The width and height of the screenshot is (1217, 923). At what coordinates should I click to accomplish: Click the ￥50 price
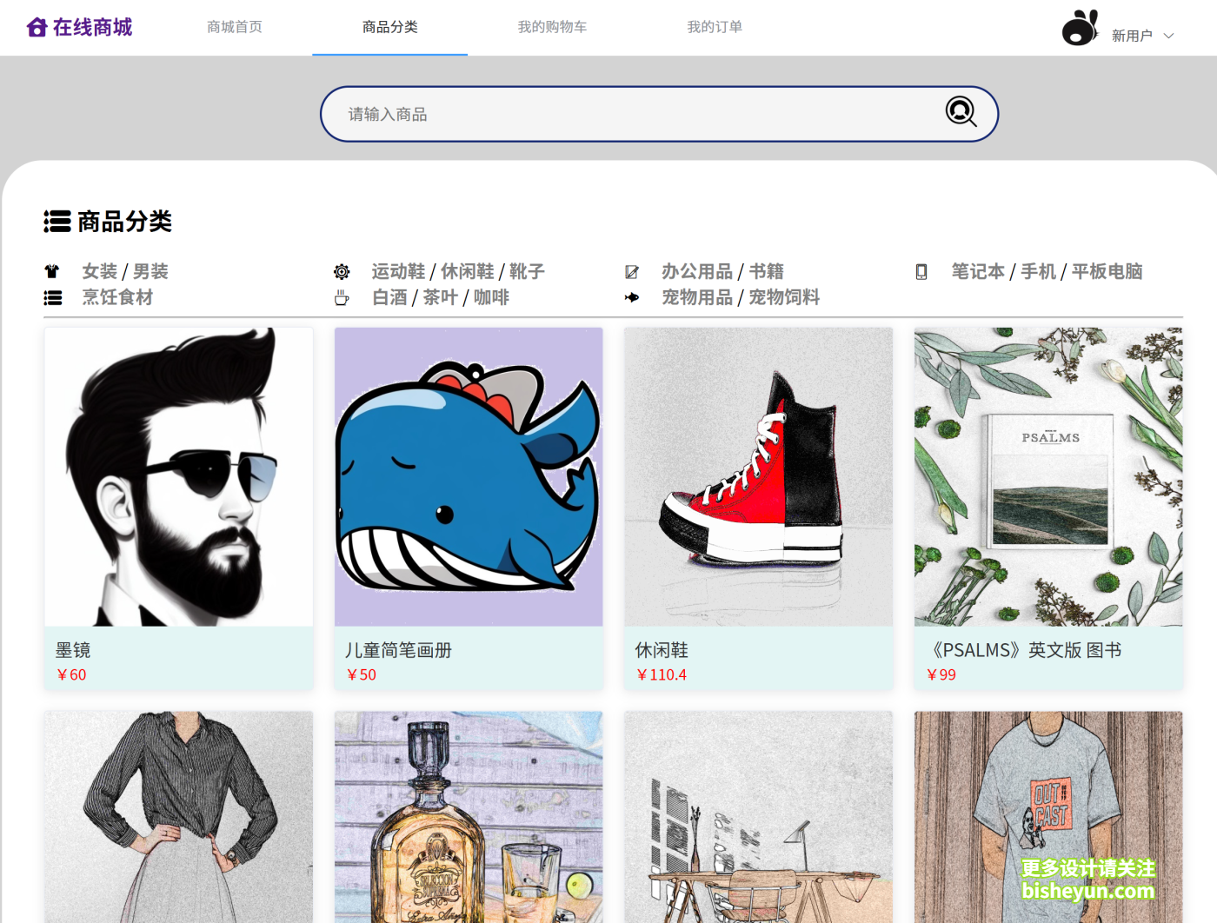[361, 675]
